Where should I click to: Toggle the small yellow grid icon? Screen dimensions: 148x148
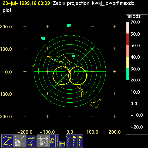point(62,144)
